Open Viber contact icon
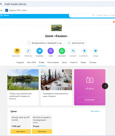The height and width of the screenshot is (136, 115). coord(51,51)
